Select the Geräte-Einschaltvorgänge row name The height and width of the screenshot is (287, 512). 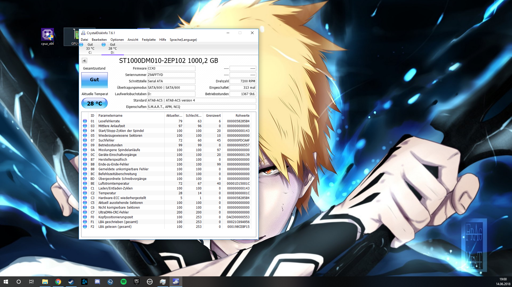117,155
